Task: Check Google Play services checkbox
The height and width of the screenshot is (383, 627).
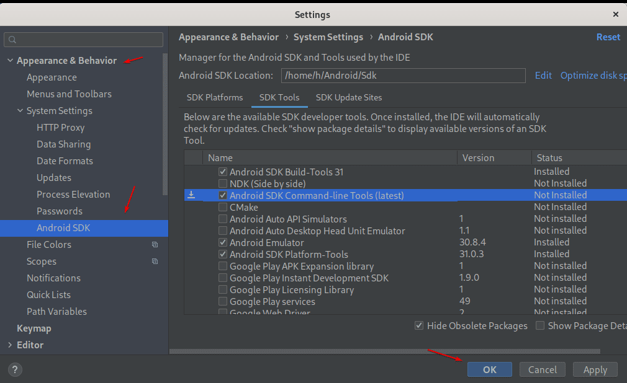Action: coord(223,302)
